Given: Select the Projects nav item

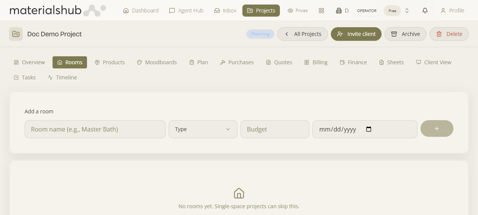Looking at the screenshot, I should (x=261, y=11).
